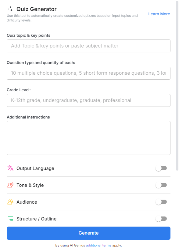
Task: Enable the Audience toggle
Action: 161,202
